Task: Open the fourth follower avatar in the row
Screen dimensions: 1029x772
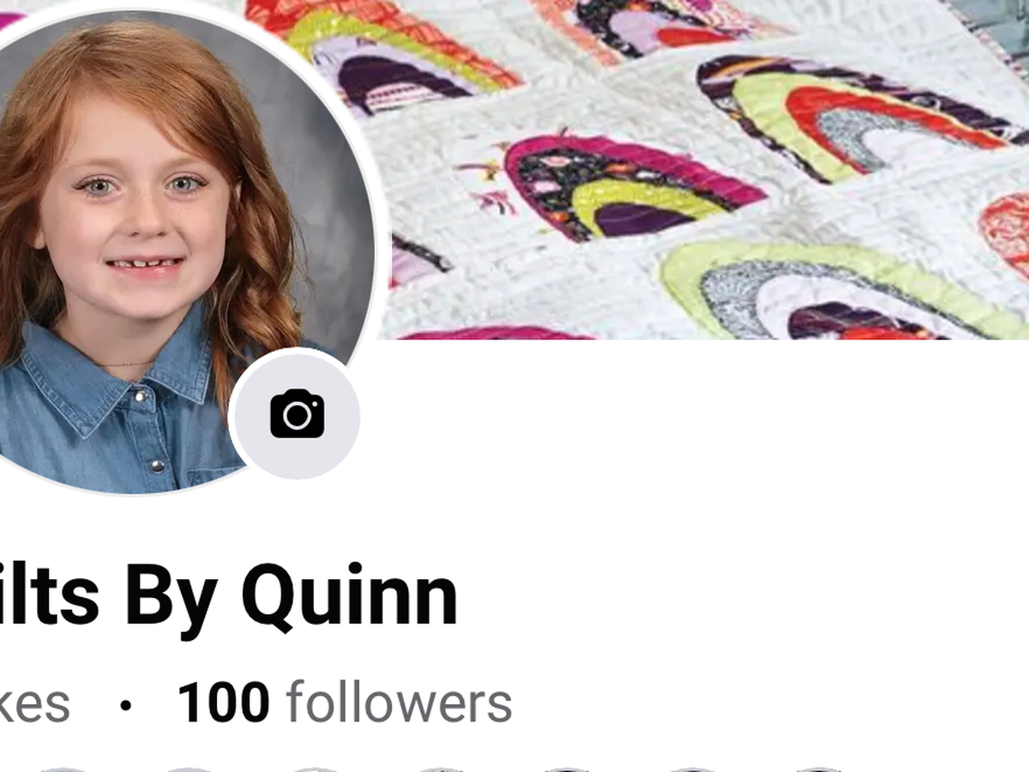Action: (x=440, y=769)
